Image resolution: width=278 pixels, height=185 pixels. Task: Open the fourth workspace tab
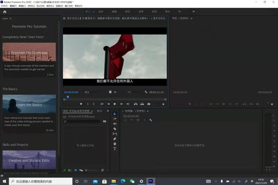point(127,12)
